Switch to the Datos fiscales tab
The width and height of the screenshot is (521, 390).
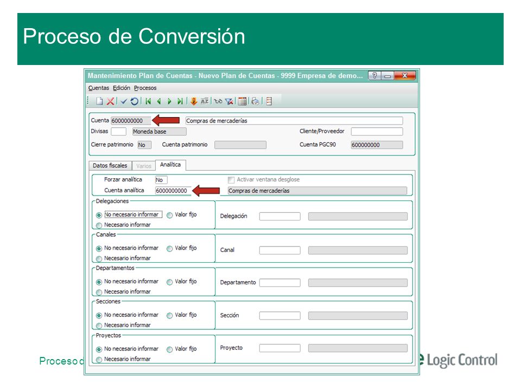point(110,166)
